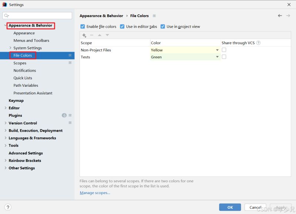Check Share through VCS for Non-Project Files
Viewport: 296px width, 214px height.
[x=224, y=50]
